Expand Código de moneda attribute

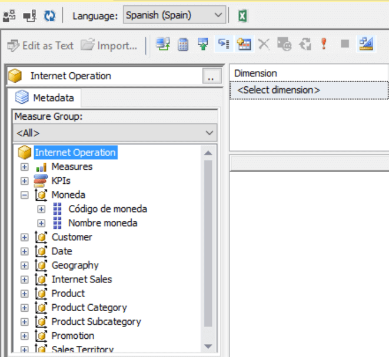tap(41, 209)
